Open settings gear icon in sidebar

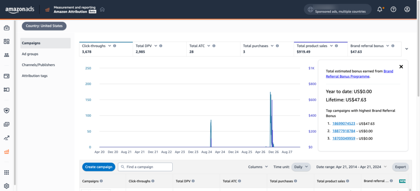click(x=7, y=186)
